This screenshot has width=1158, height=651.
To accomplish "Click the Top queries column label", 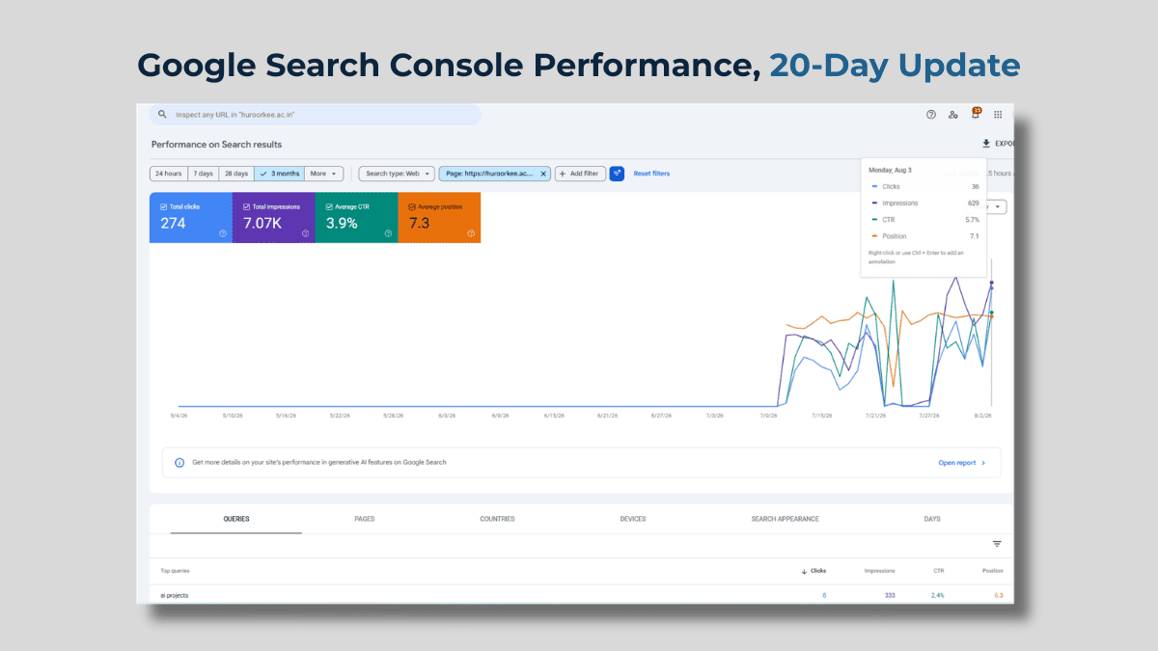I will (x=175, y=571).
